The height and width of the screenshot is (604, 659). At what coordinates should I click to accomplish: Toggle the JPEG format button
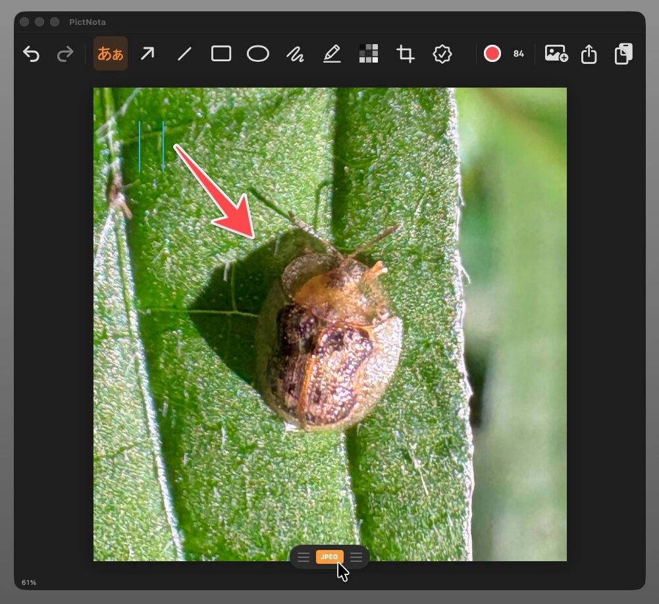click(x=329, y=557)
